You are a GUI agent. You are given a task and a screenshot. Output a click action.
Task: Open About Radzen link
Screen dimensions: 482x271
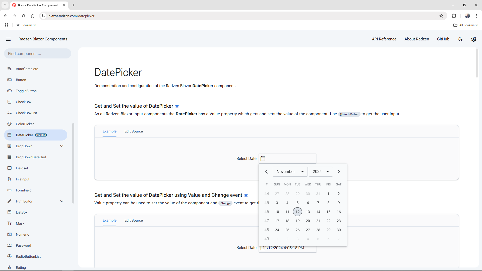417,39
